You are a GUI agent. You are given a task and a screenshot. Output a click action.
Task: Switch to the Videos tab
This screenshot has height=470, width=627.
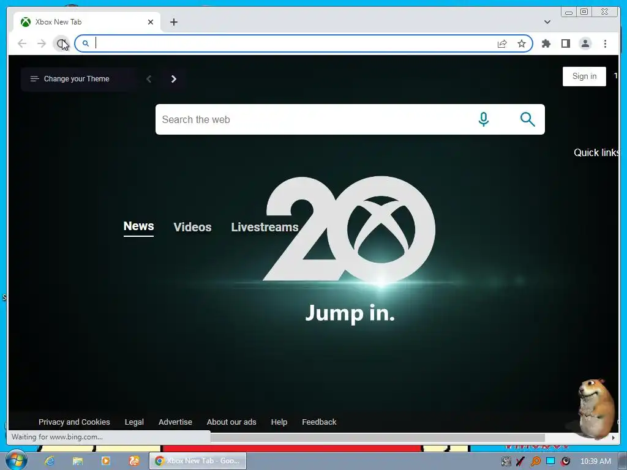(x=192, y=227)
